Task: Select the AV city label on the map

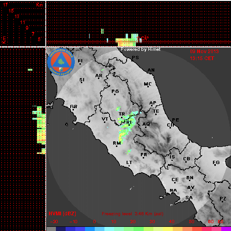Action: (x=191, y=188)
